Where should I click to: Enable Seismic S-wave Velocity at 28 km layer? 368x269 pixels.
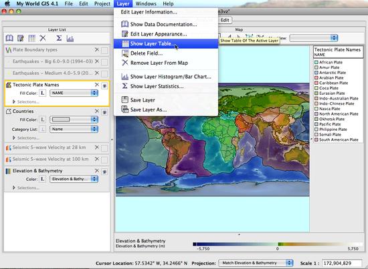(x=104, y=148)
